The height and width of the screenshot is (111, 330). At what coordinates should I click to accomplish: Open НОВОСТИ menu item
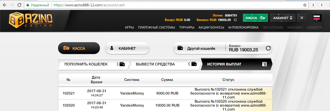(314, 27)
